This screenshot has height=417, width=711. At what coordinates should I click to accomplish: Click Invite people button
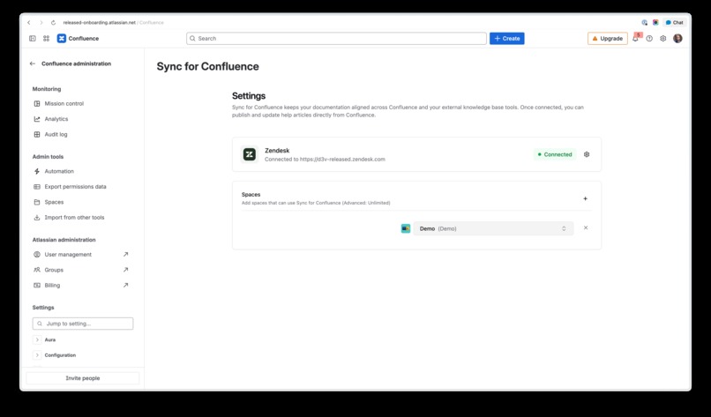83,378
